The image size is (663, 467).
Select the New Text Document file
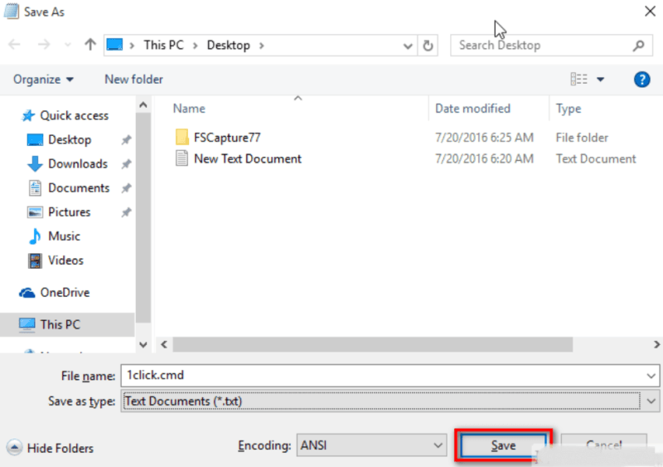click(x=247, y=158)
